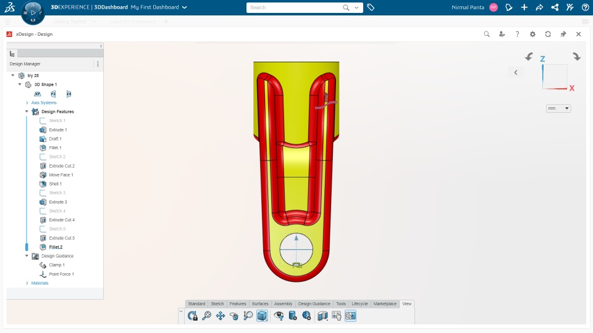Click the hand-pointer display panel icon
Image resolution: width=593 pixels, height=333 pixels.
(337, 316)
